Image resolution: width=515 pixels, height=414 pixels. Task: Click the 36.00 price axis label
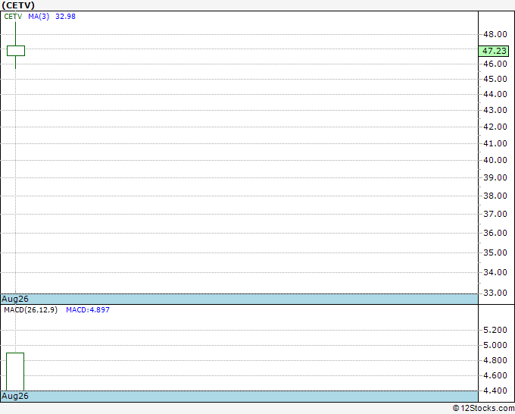pos(495,233)
